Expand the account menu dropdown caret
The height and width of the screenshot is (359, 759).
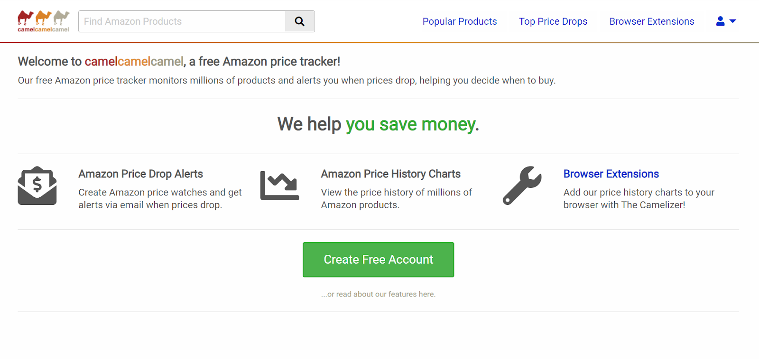732,21
